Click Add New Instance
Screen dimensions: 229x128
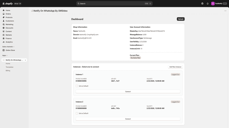coord(175,67)
